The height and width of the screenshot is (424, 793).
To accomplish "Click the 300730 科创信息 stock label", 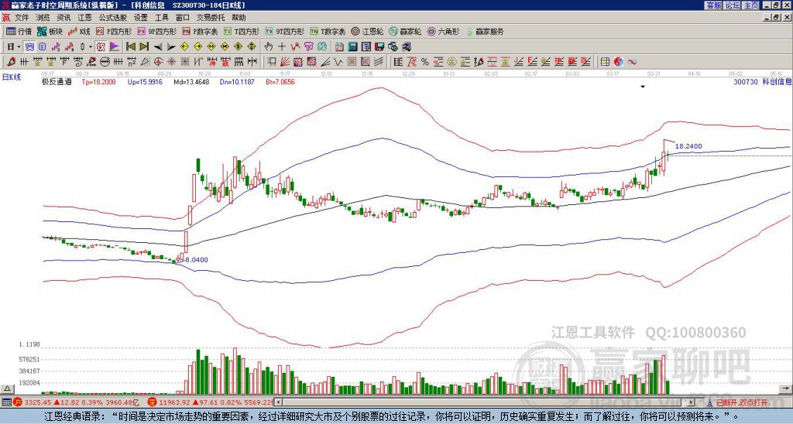I will tap(762, 81).
